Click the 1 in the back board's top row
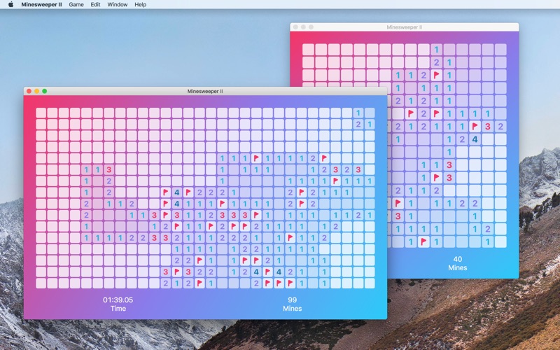 click(x=436, y=49)
